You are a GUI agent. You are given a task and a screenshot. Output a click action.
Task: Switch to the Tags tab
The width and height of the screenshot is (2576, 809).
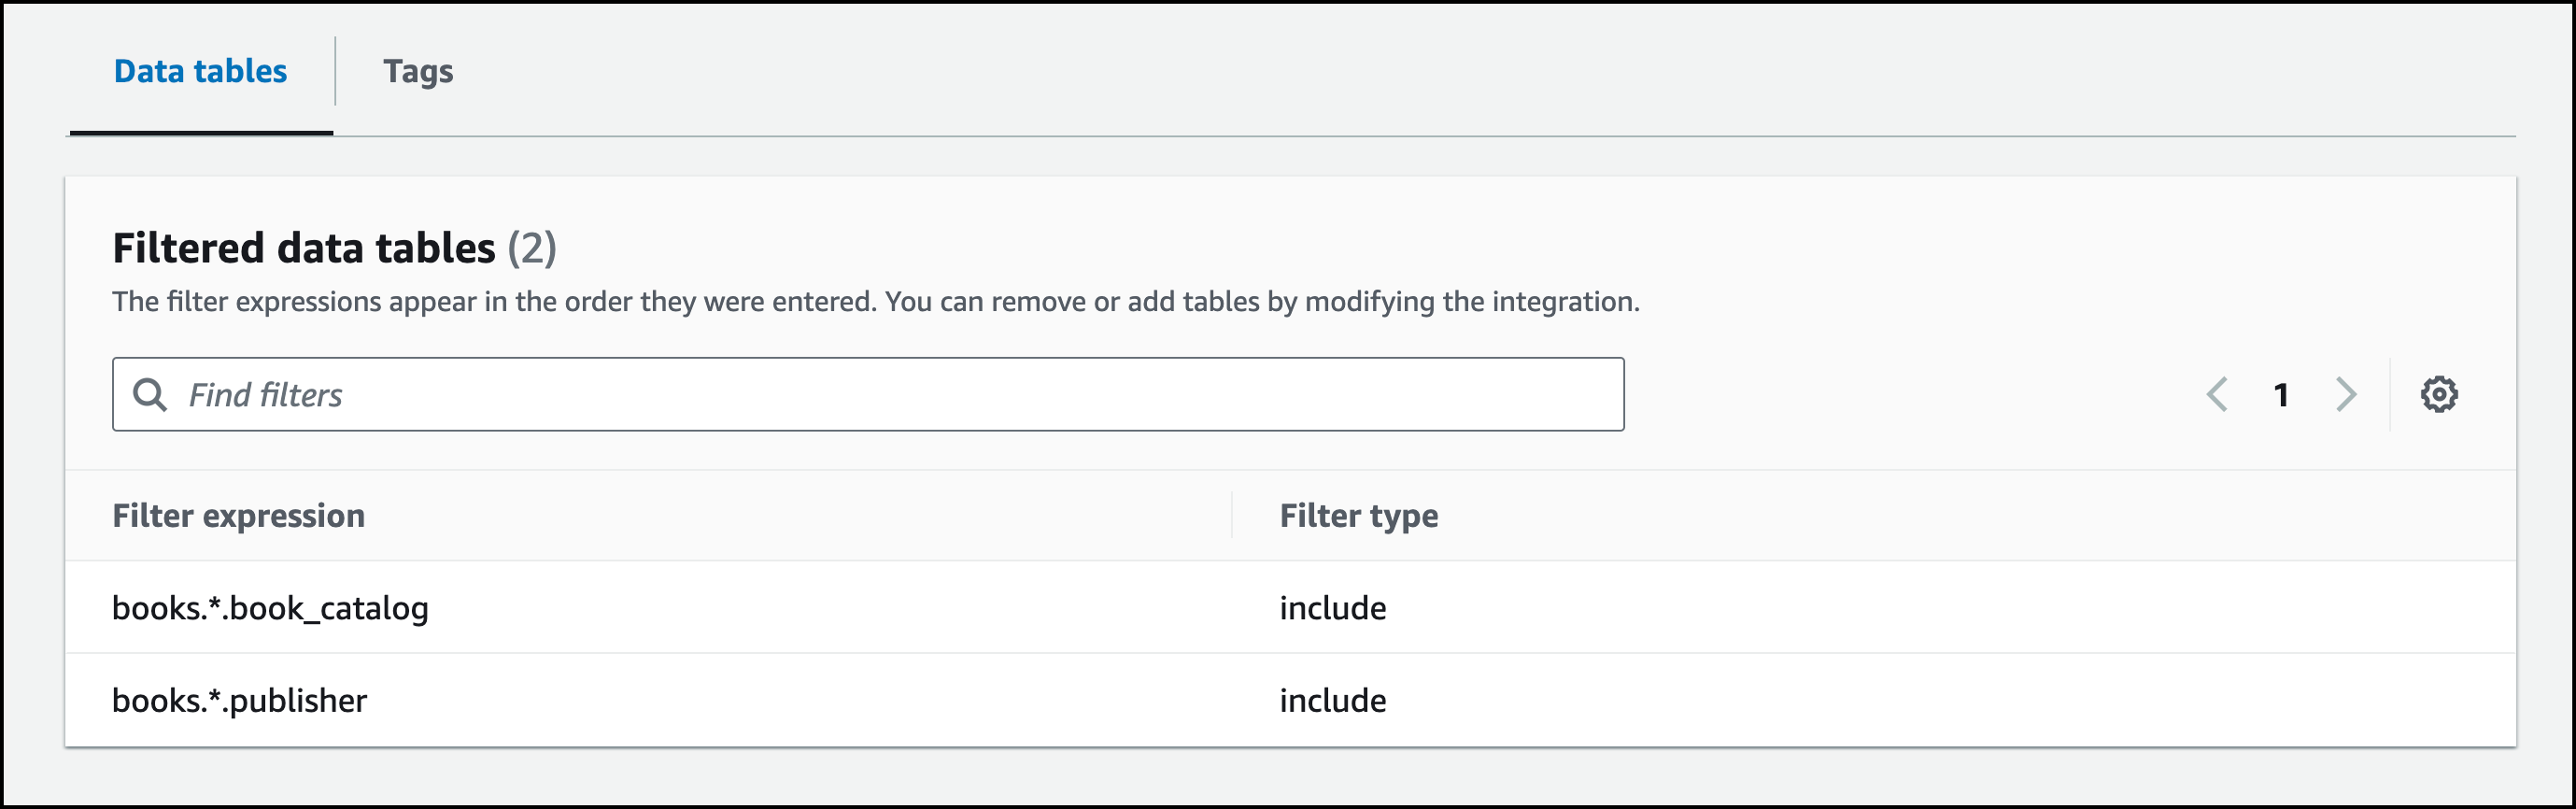point(418,71)
